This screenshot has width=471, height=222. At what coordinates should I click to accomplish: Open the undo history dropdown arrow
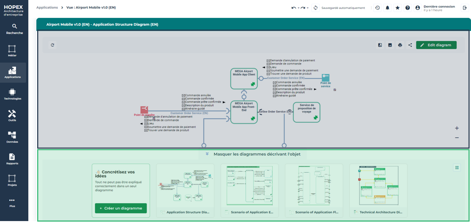[299, 8]
